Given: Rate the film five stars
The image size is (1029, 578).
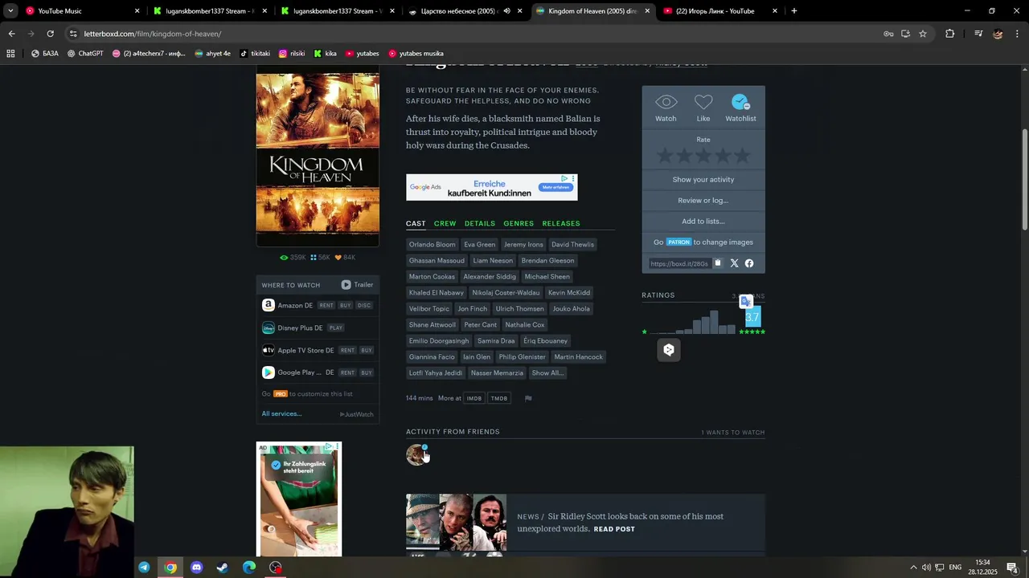Looking at the screenshot, I should 742,156.
